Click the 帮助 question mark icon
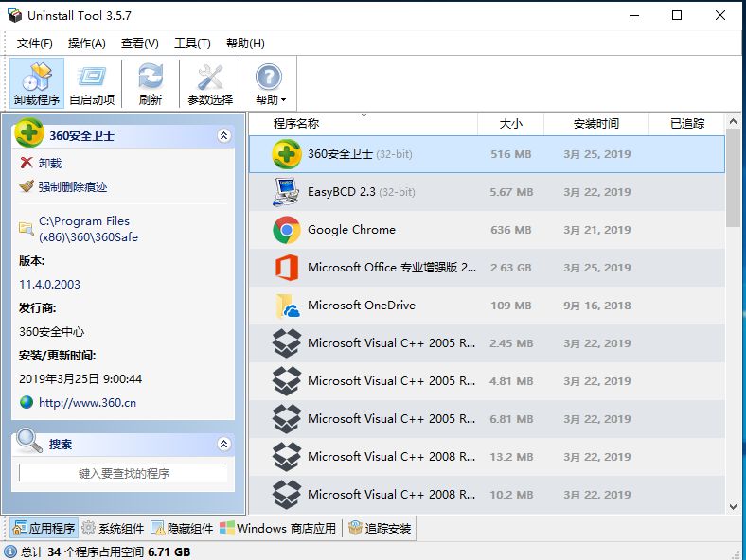Screen dimensions: 746x560 (269, 77)
